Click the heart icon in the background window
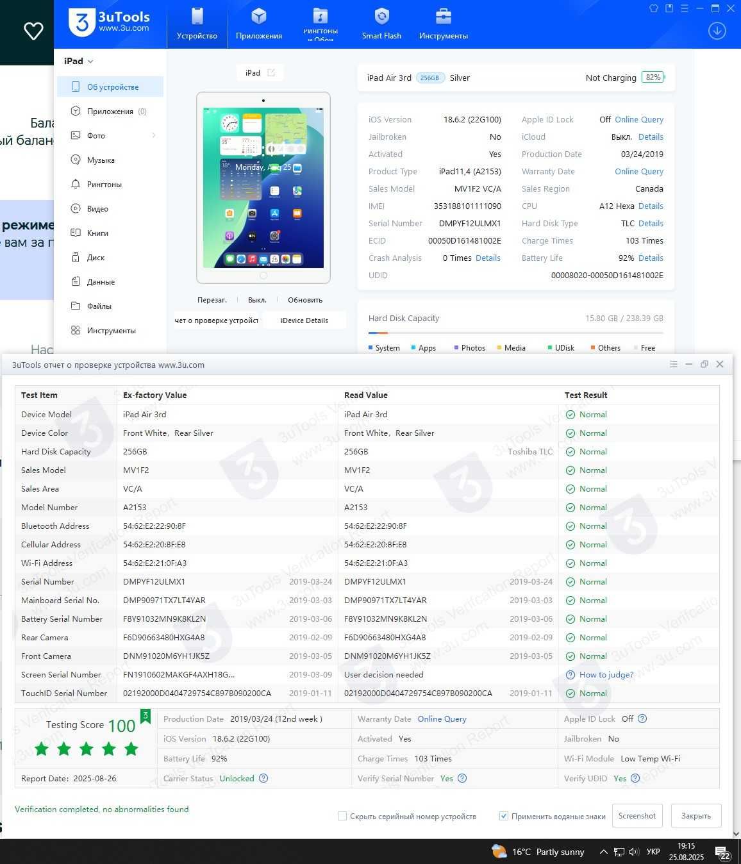This screenshot has width=741, height=864. click(x=33, y=30)
